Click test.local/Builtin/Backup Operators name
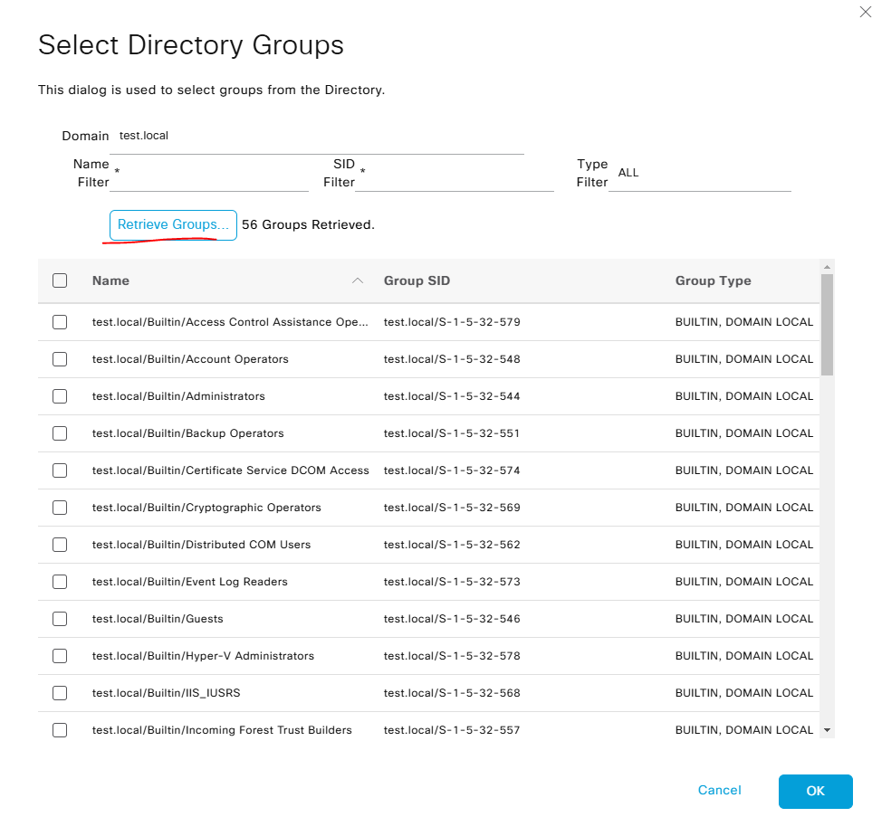872x817 pixels. coord(188,433)
